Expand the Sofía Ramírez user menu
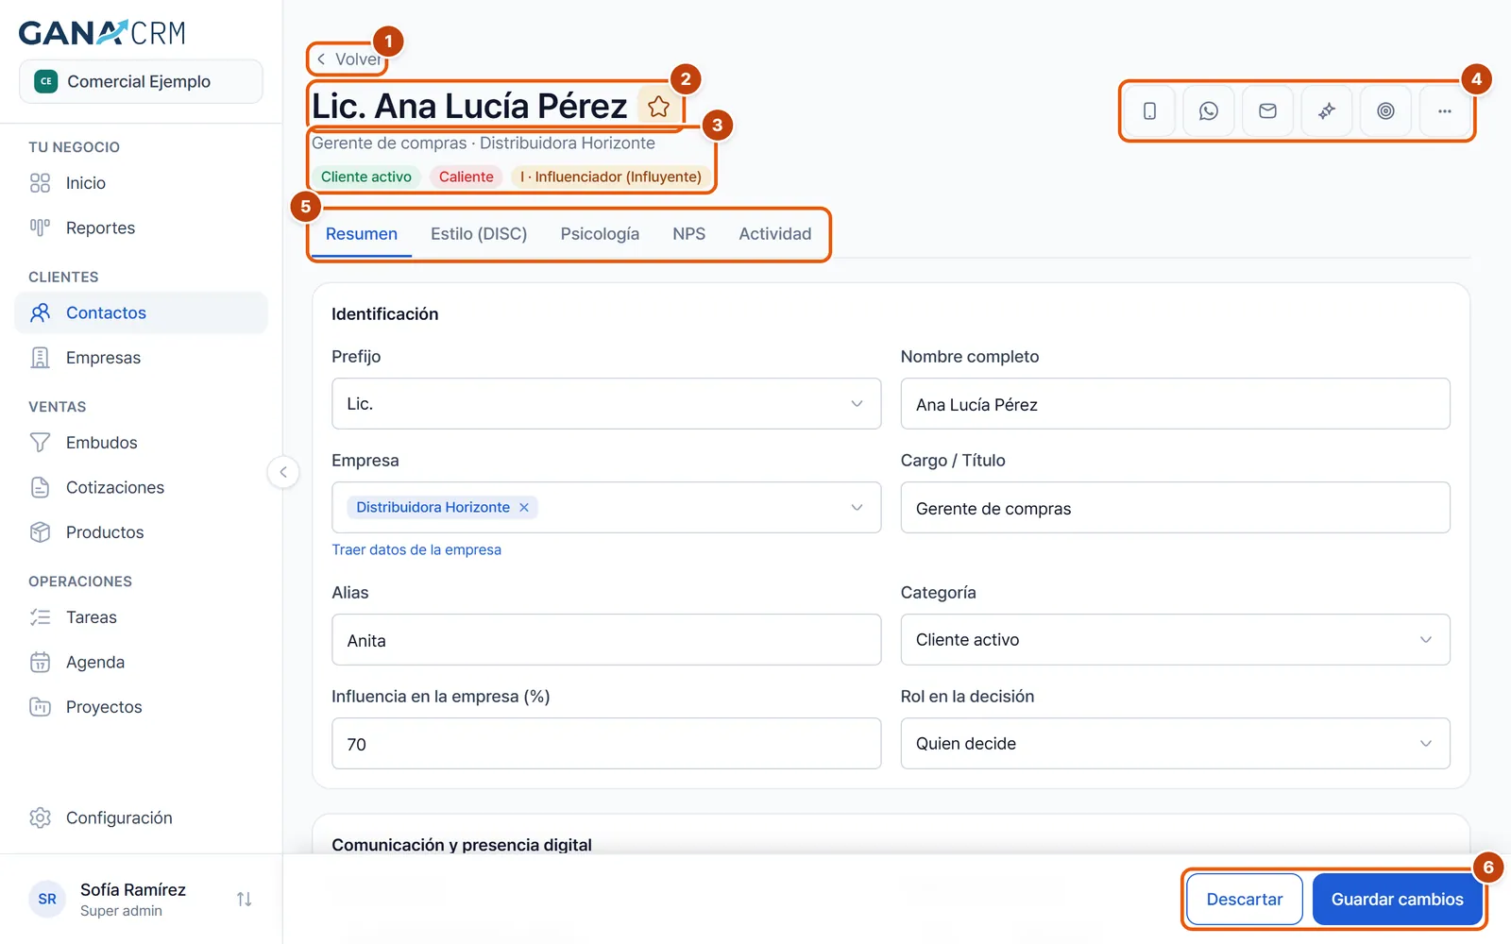This screenshot has height=944, width=1511. [x=142, y=900]
